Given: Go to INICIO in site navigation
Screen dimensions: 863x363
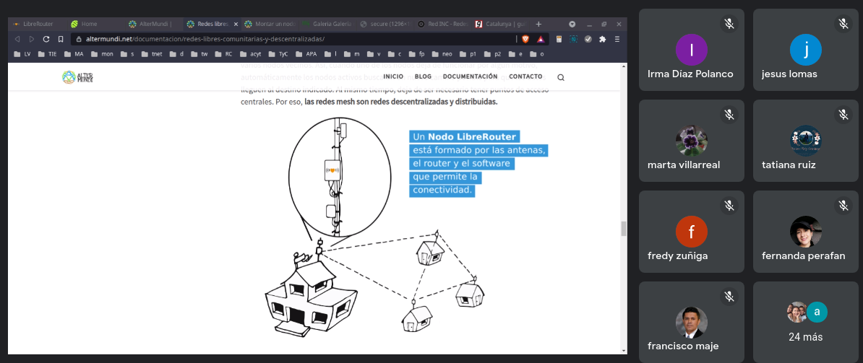Looking at the screenshot, I should tap(393, 77).
